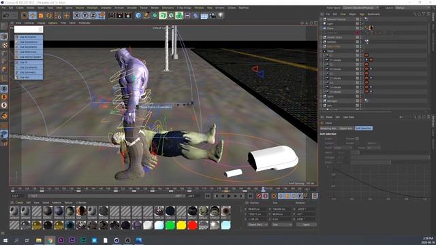This screenshot has width=436, height=245.
Task: Click the Undo arrow in top toolbar
Action: (x=6, y=16)
